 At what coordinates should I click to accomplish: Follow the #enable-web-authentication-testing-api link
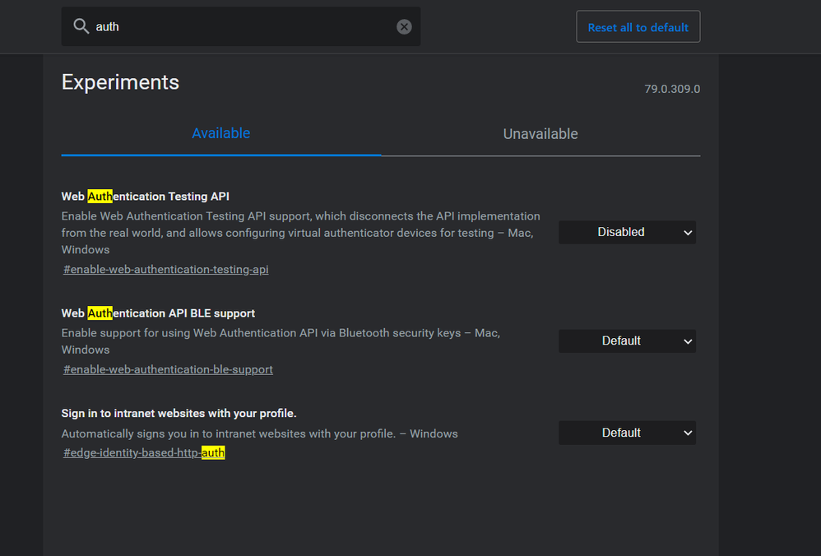pyautogui.click(x=165, y=269)
